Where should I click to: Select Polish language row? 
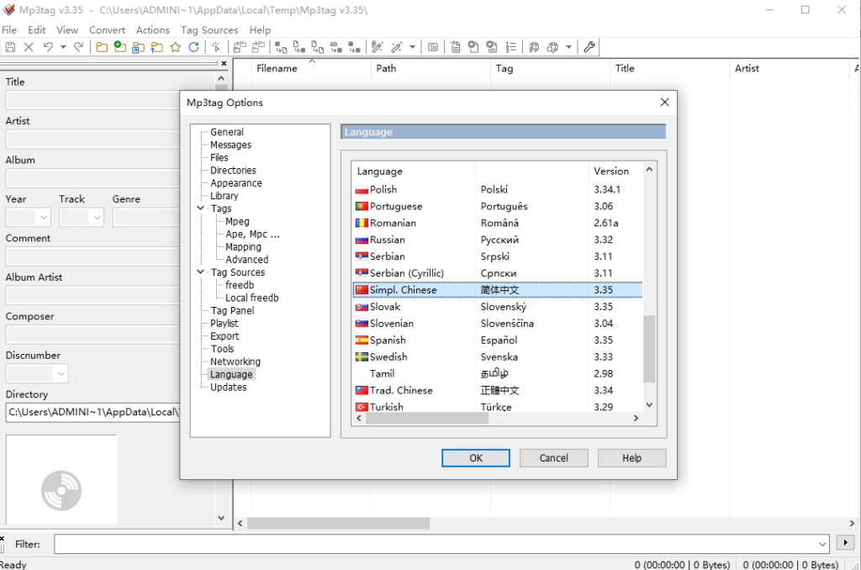pyautogui.click(x=498, y=189)
